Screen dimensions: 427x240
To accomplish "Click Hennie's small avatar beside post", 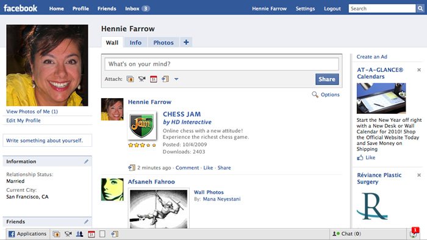I will (112, 109).
